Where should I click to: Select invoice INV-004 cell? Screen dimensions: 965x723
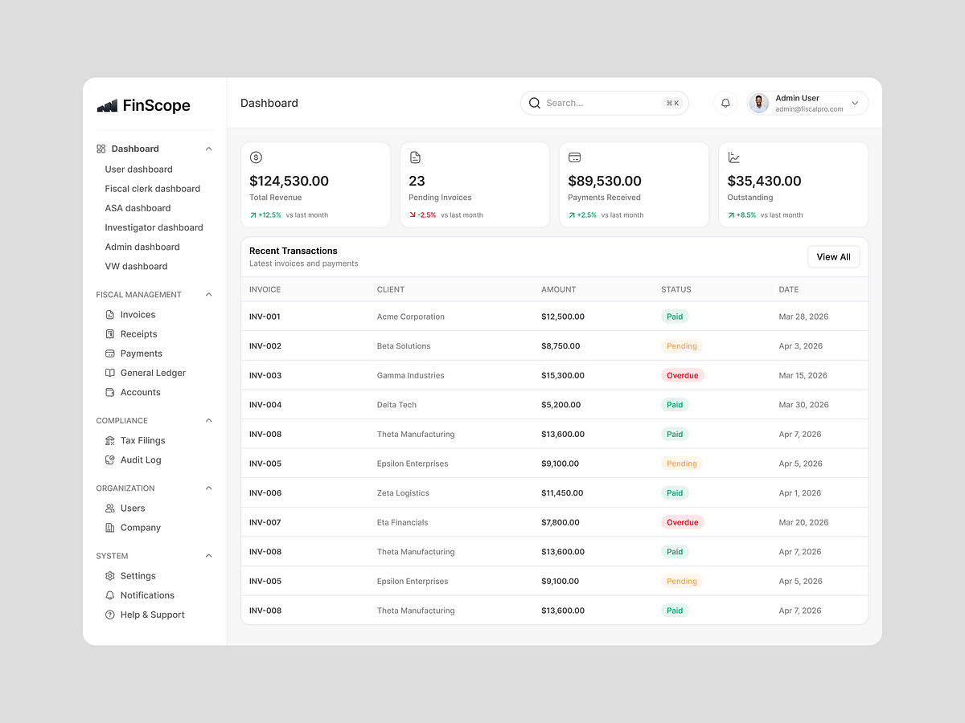pos(265,405)
